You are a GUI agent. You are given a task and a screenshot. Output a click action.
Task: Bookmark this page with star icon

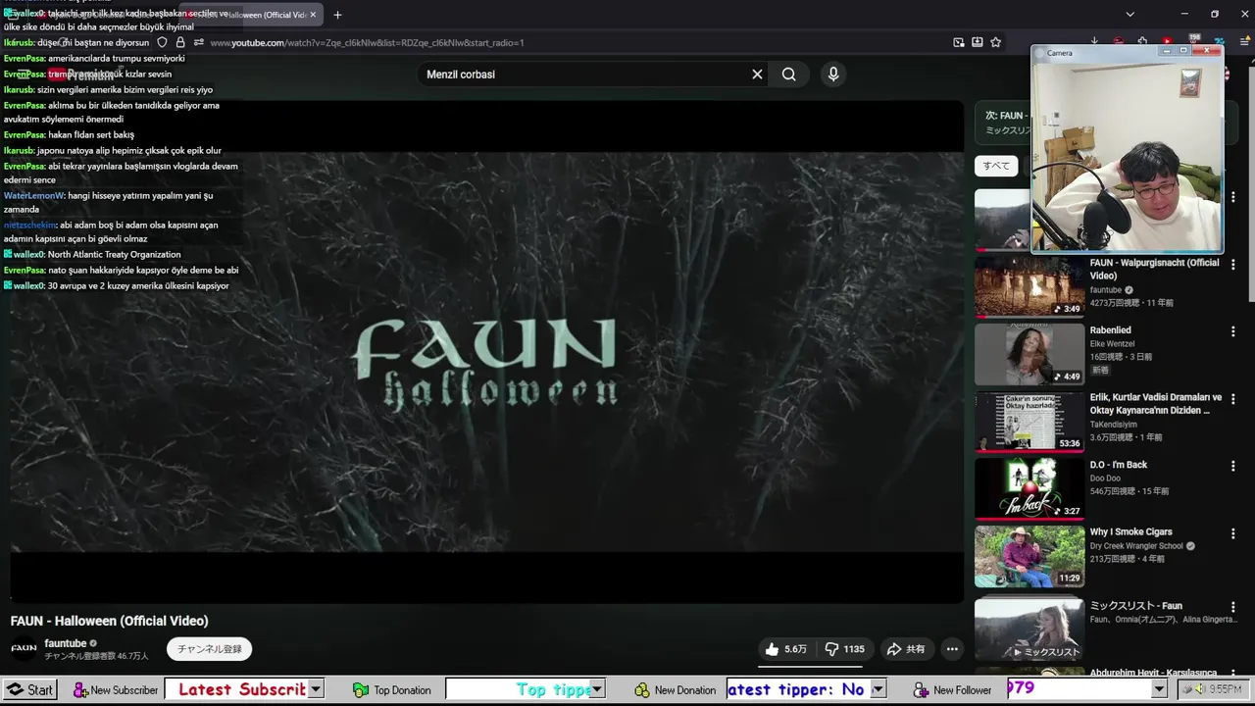(x=996, y=42)
